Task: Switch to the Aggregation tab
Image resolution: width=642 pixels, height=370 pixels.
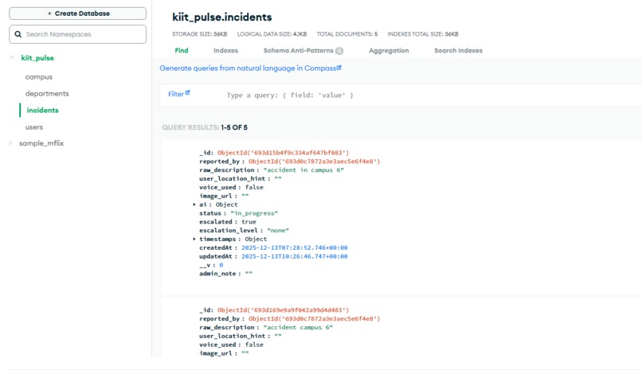Action: (x=389, y=51)
